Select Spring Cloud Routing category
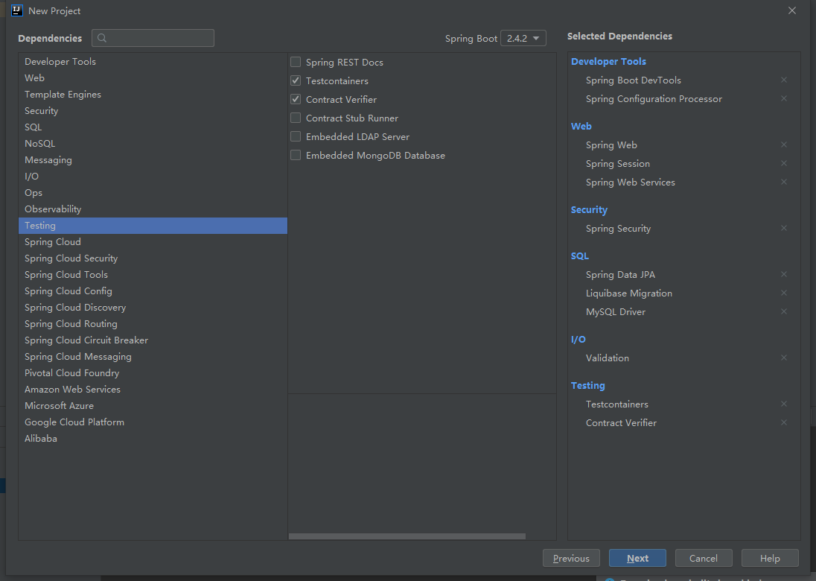Image resolution: width=816 pixels, height=581 pixels. [x=153, y=324]
